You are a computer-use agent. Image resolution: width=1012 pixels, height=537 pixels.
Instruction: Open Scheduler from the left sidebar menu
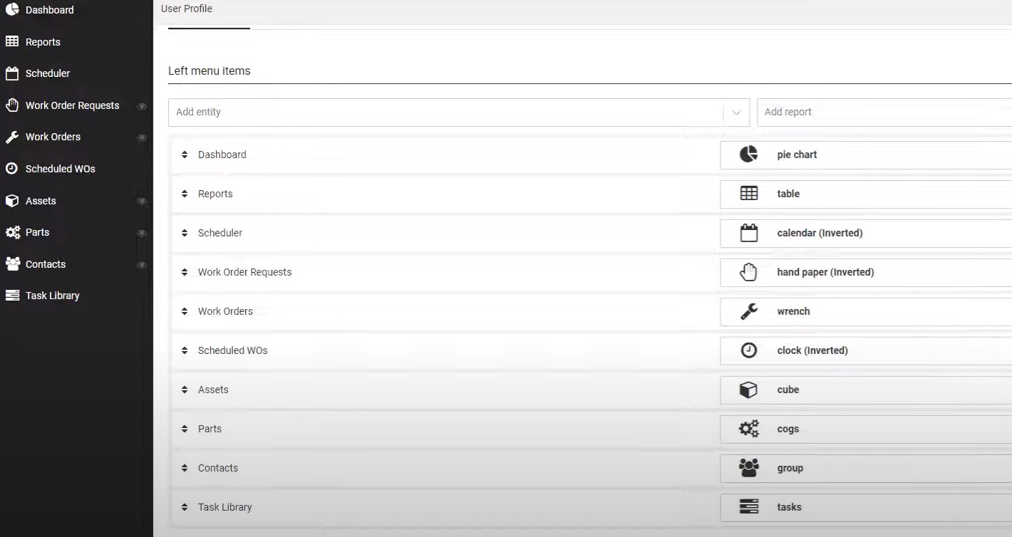47,73
